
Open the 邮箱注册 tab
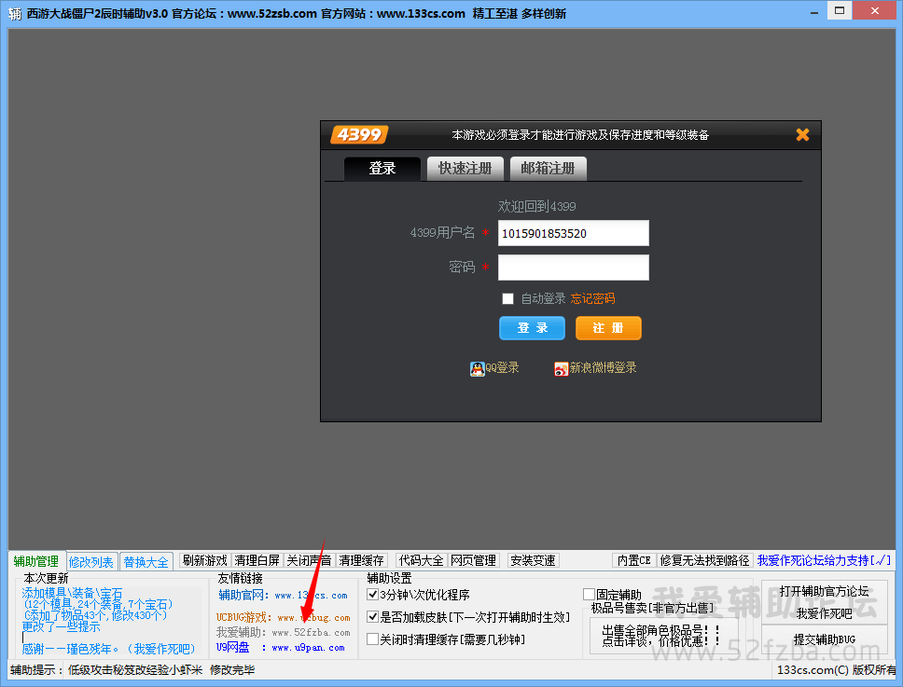pyautogui.click(x=548, y=169)
